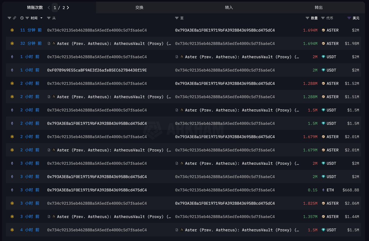This screenshot has width=369, height=241.
Task: Go to next page of transfers
Action: [x=68, y=7]
